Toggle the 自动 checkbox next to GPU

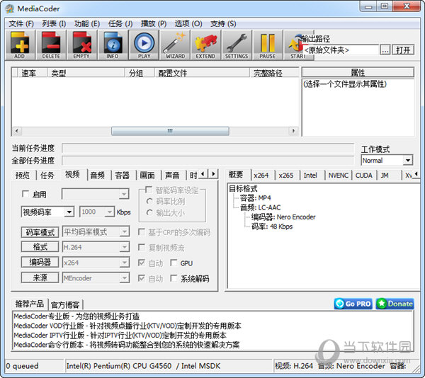pyautogui.click(x=142, y=263)
